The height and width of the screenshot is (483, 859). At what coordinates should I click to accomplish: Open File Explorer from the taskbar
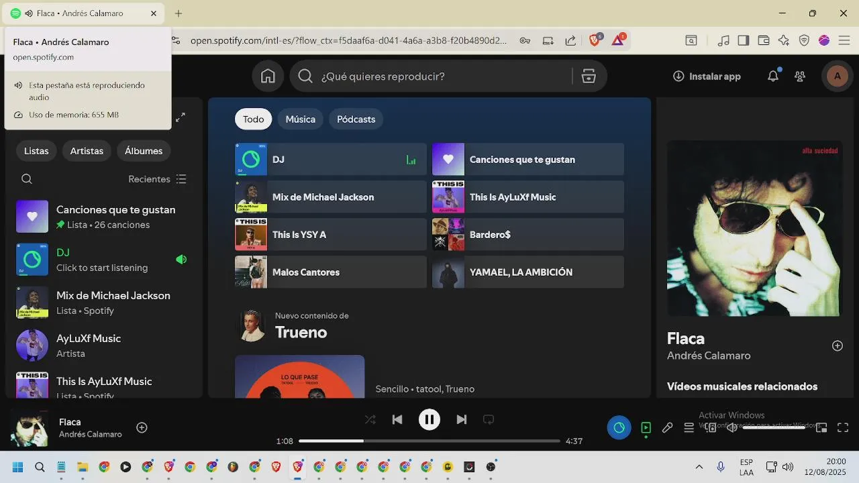tap(83, 467)
